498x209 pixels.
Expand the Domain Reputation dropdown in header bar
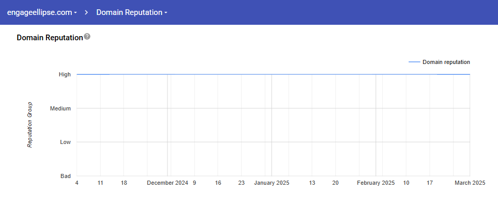[x=132, y=12]
